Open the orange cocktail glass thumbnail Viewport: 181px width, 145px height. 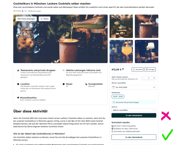coord(121,51)
